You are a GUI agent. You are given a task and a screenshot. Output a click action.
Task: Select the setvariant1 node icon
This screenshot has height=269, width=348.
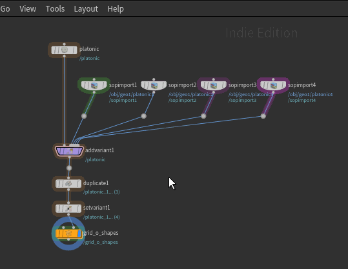coord(68,208)
